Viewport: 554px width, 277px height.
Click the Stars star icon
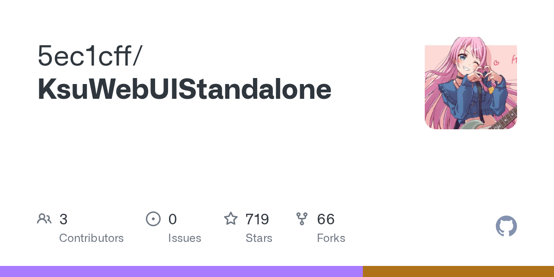point(230,219)
